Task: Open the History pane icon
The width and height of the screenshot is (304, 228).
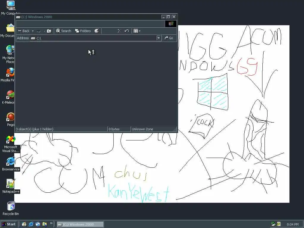Action: tap(97, 31)
